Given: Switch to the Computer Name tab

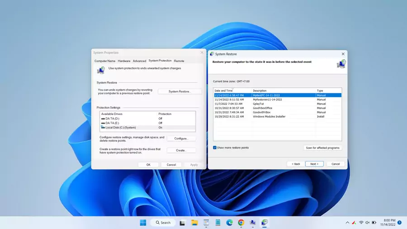Looking at the screenshot, I should click(x=105, y=61).
